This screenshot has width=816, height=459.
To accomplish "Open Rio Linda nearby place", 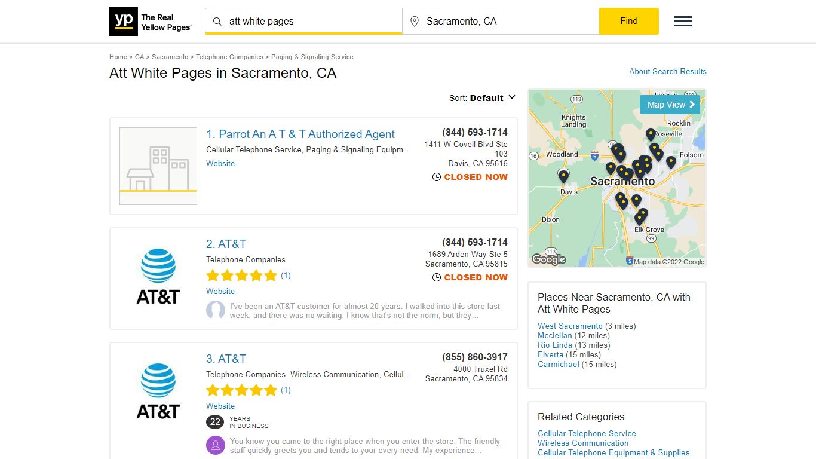I will (x=555, y=345).
